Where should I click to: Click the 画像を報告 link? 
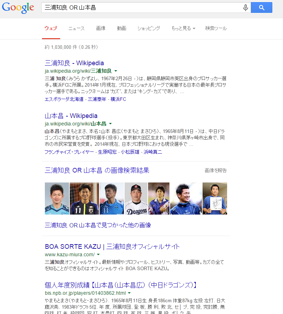coord(216,170)
